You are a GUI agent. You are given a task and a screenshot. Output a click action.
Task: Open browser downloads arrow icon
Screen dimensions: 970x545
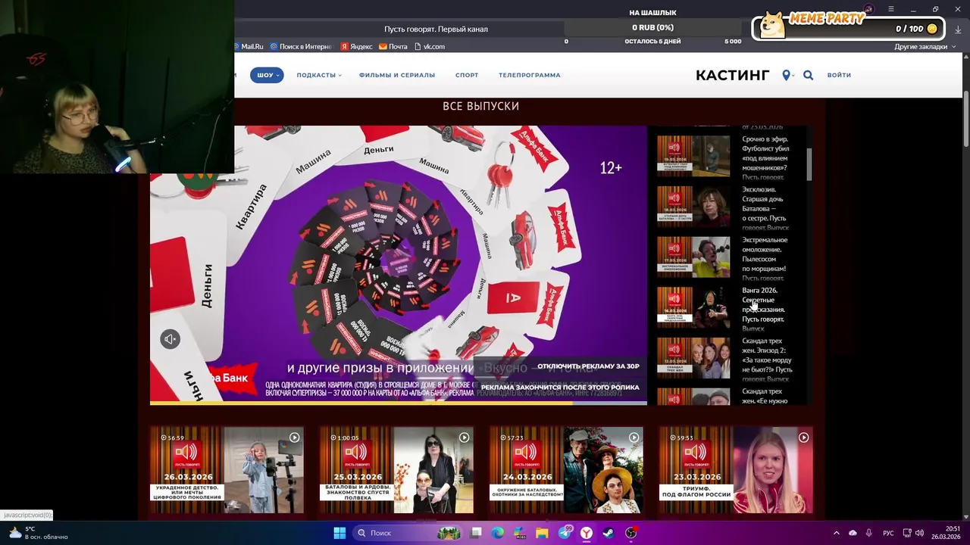point(958,30)
